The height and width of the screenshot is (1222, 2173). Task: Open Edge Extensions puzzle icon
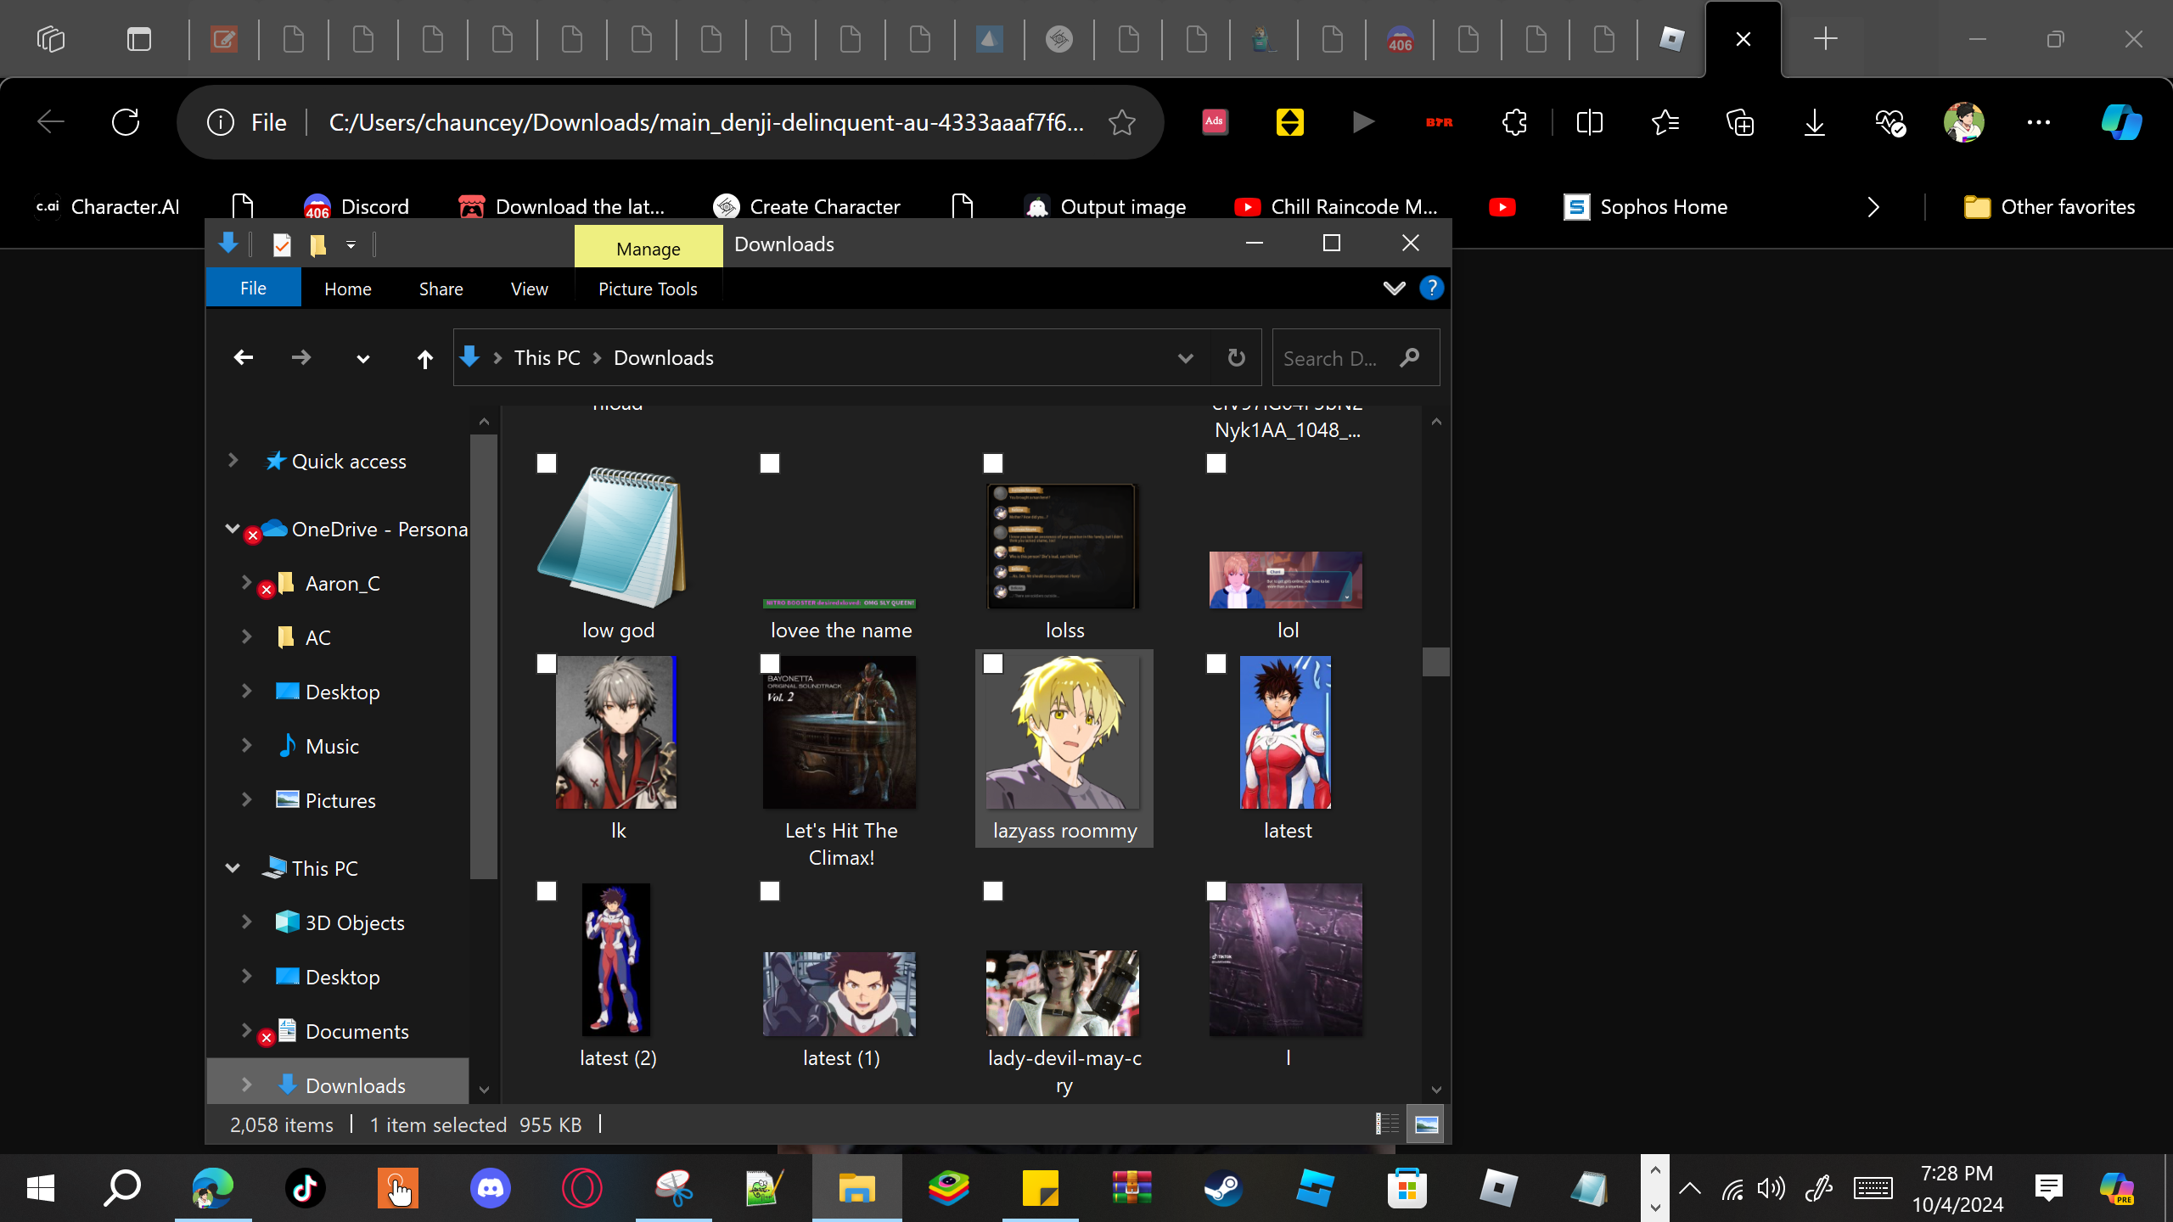click(x=1514, y=122)
